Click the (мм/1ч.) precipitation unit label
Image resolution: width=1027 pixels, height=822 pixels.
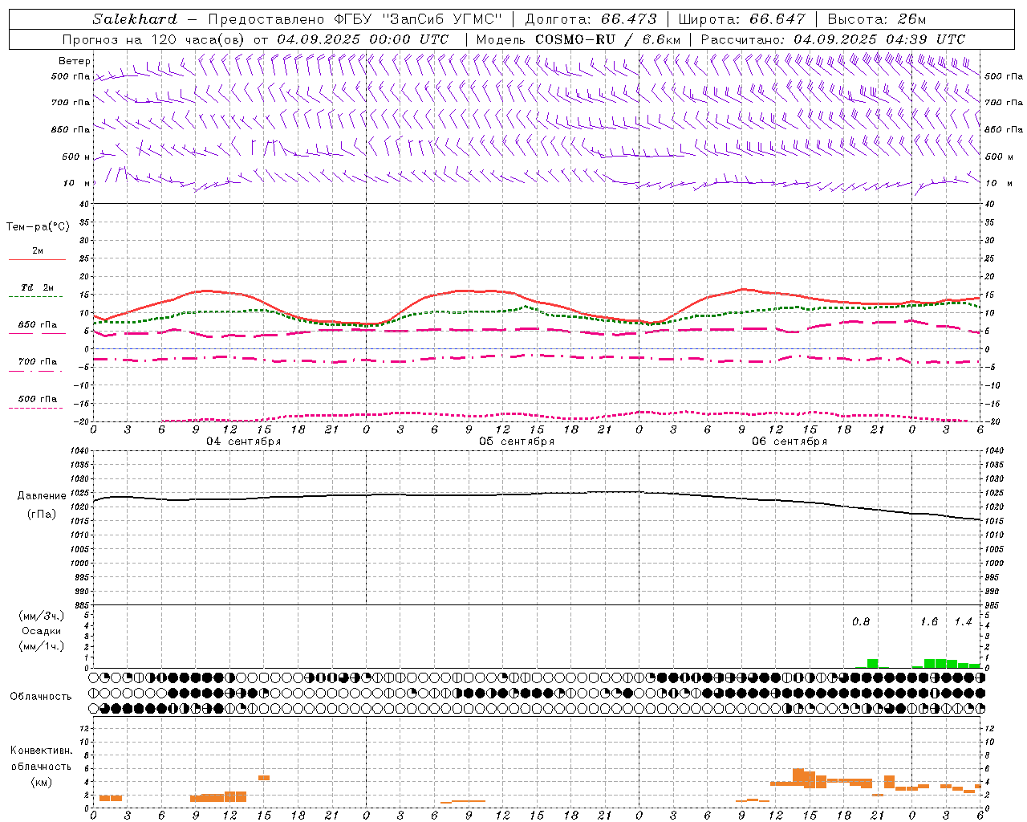pyautogui.click(x=42, y=646)
